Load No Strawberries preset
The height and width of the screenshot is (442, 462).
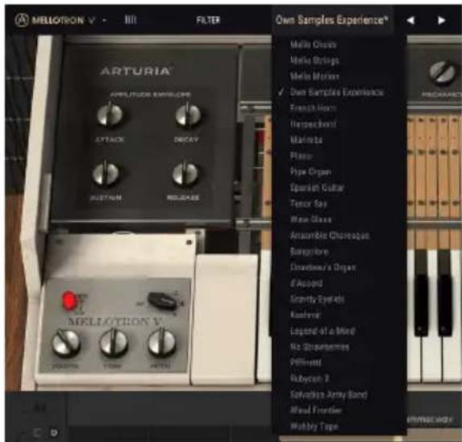[x=319, y=347]
